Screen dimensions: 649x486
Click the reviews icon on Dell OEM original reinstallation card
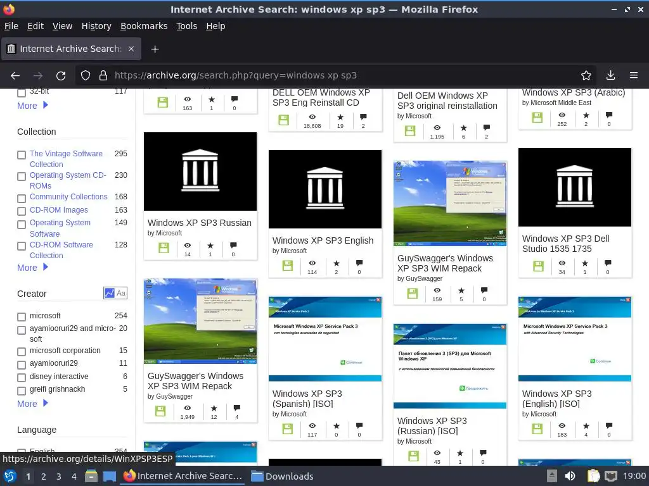point(487,128)
